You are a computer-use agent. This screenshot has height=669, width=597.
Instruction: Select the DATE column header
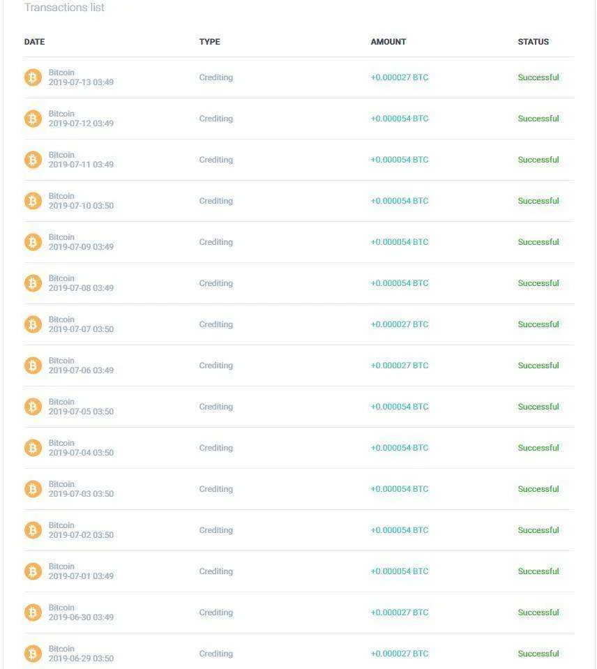pos(35,42)
